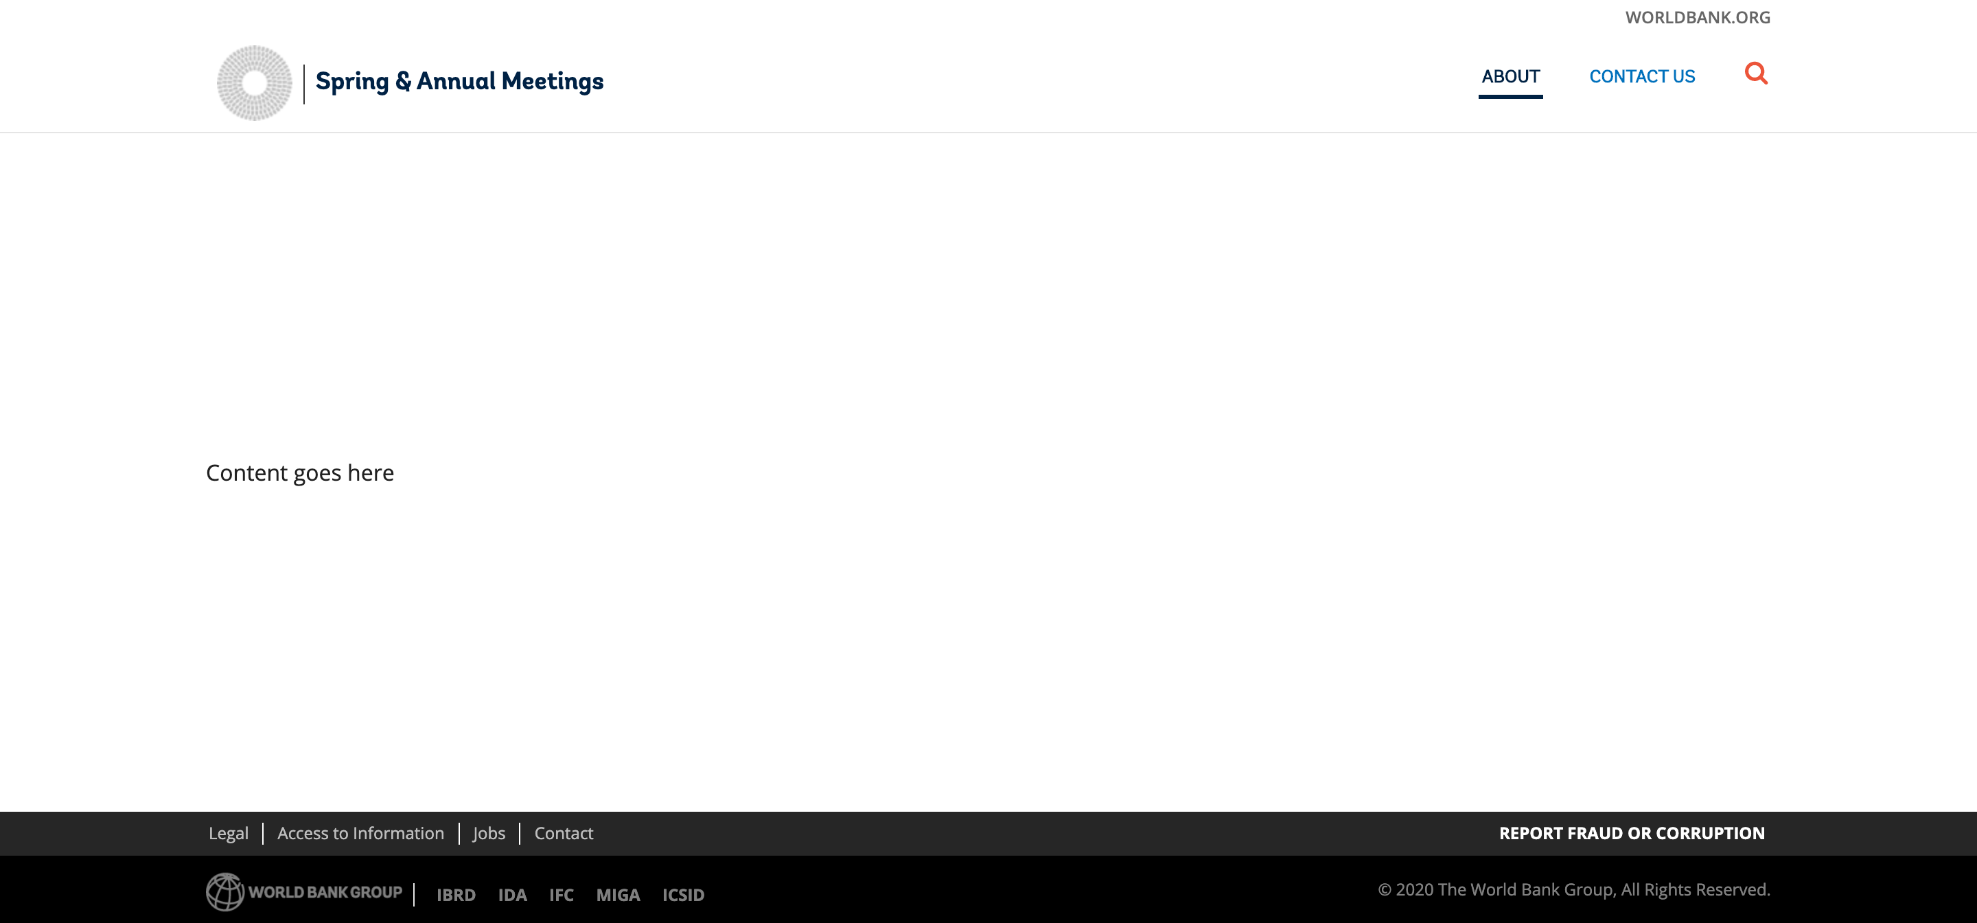The image size is (1977, 923).
Task: Click the Legal link in footer
Action: pos(227,834)
